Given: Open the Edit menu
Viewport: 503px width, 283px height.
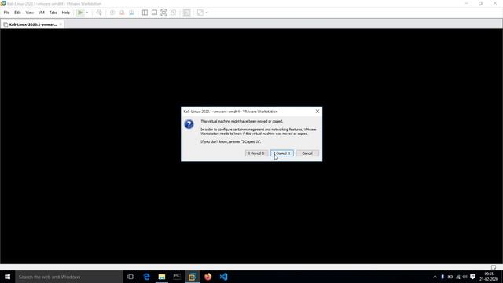Looking at the screenshot, I should pos(17,13).
